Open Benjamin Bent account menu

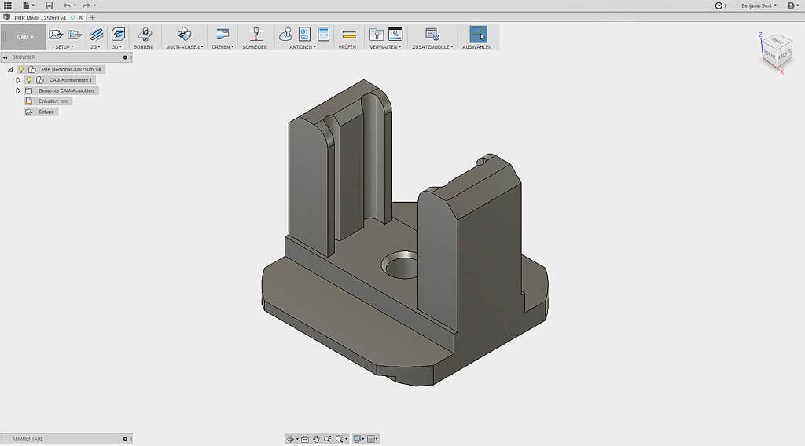(759, 5)
